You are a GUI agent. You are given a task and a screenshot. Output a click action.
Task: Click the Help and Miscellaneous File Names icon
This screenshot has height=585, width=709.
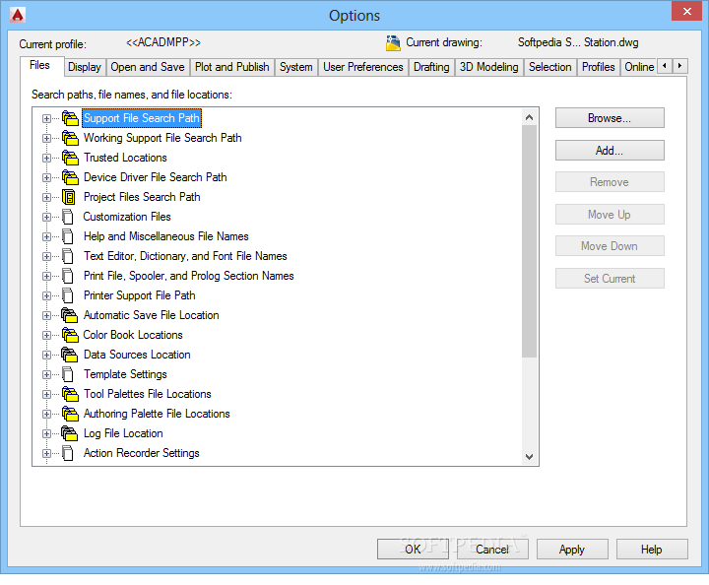click(68, 236)
